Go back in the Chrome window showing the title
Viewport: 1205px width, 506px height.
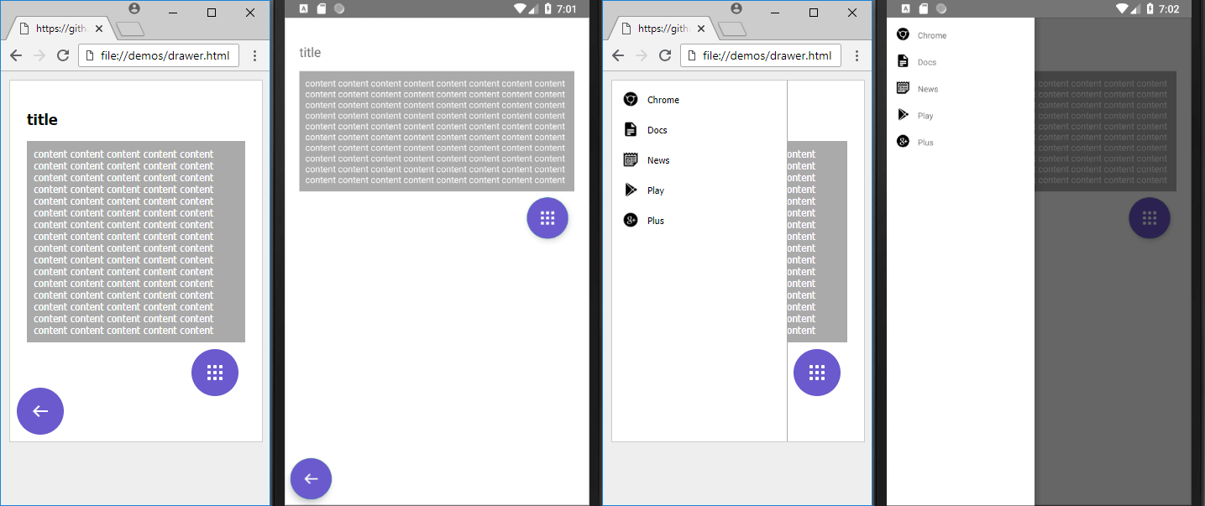pyautogui.click(x=15, y=55)
